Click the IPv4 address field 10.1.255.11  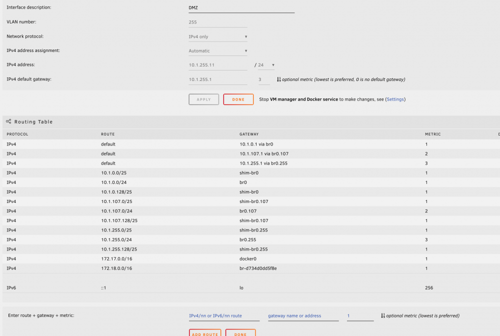point(218,65)
